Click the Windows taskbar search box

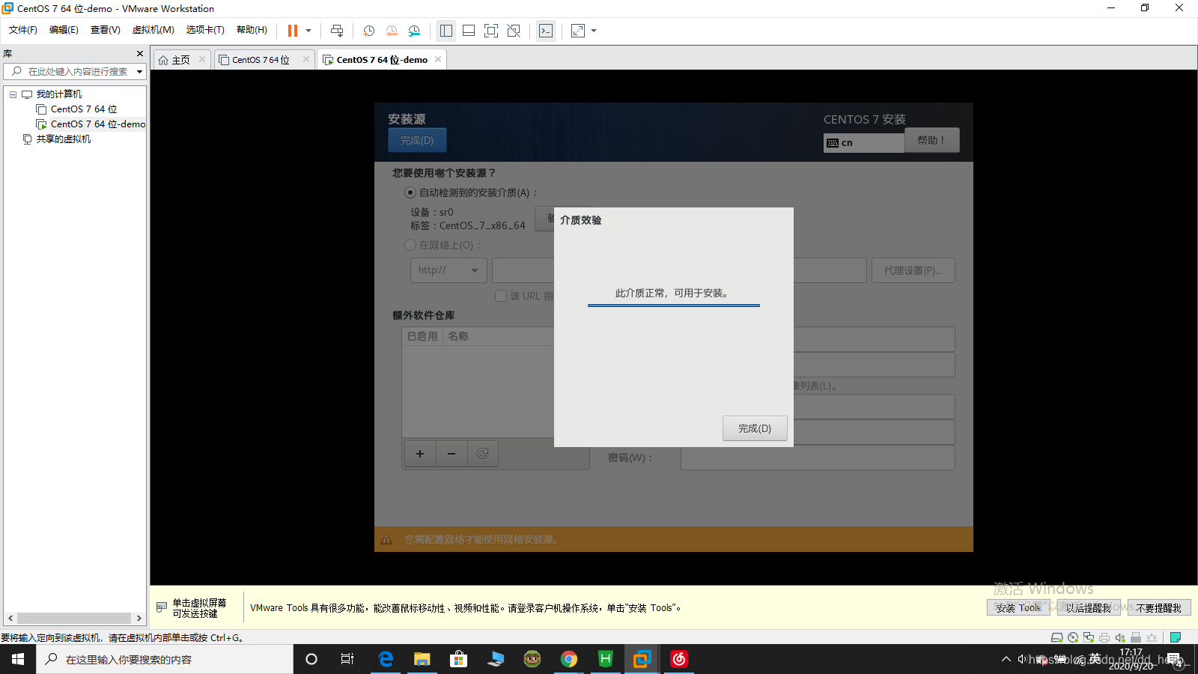pyautogui.click(x=165, y=659)
